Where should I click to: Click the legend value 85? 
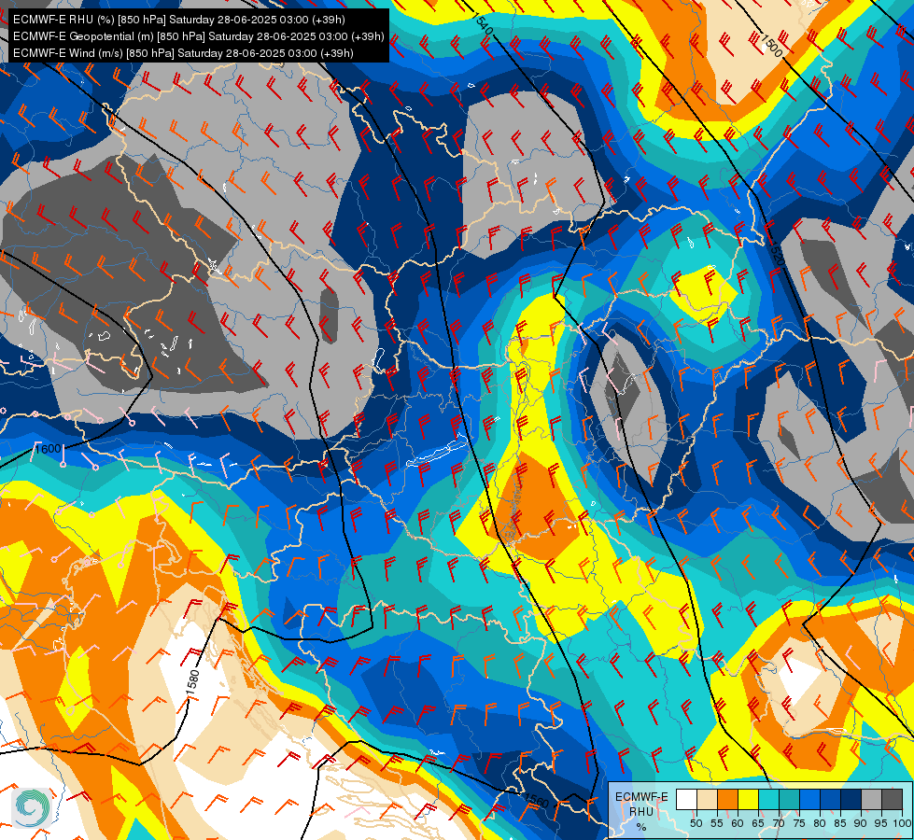840,823
